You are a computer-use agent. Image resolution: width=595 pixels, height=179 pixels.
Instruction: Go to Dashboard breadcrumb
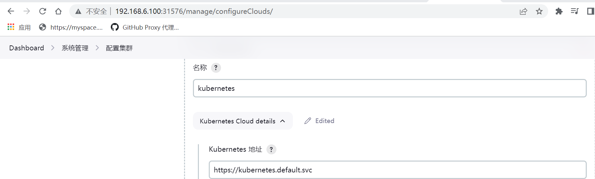click(x=27, y=48)
